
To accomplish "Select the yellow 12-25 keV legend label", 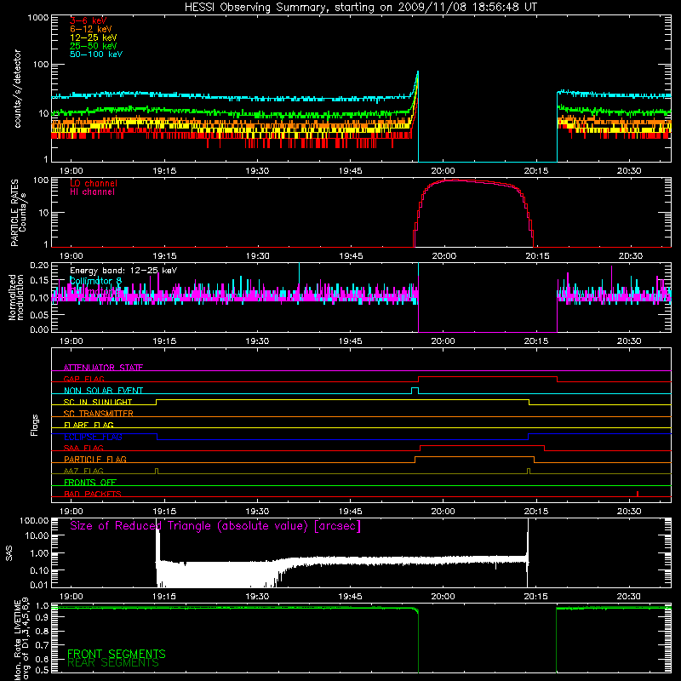I will [x=94, y=37].
